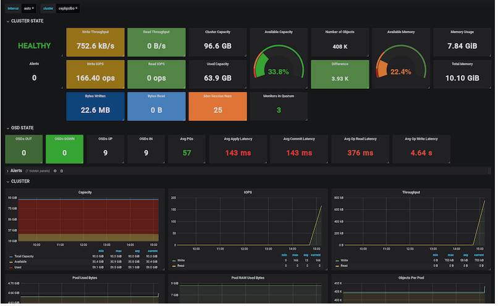Open the interval auto dropdown
Viewport: 498px width, 306px height.
(x=28, y=9)
